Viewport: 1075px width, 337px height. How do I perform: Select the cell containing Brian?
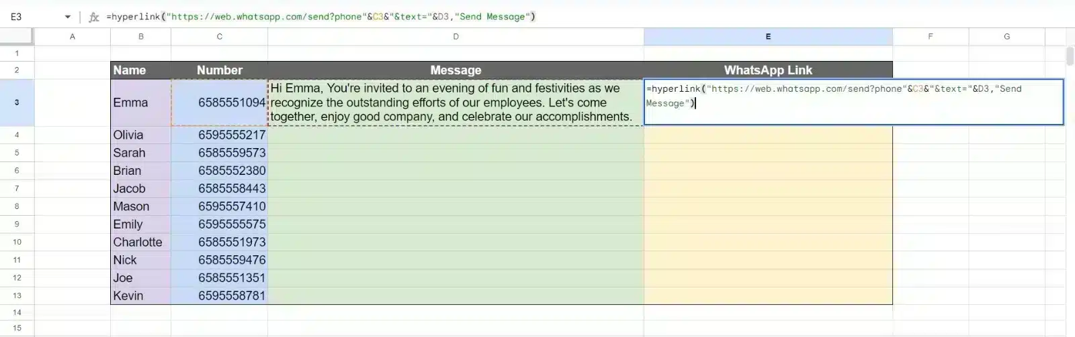pos(141,171)
